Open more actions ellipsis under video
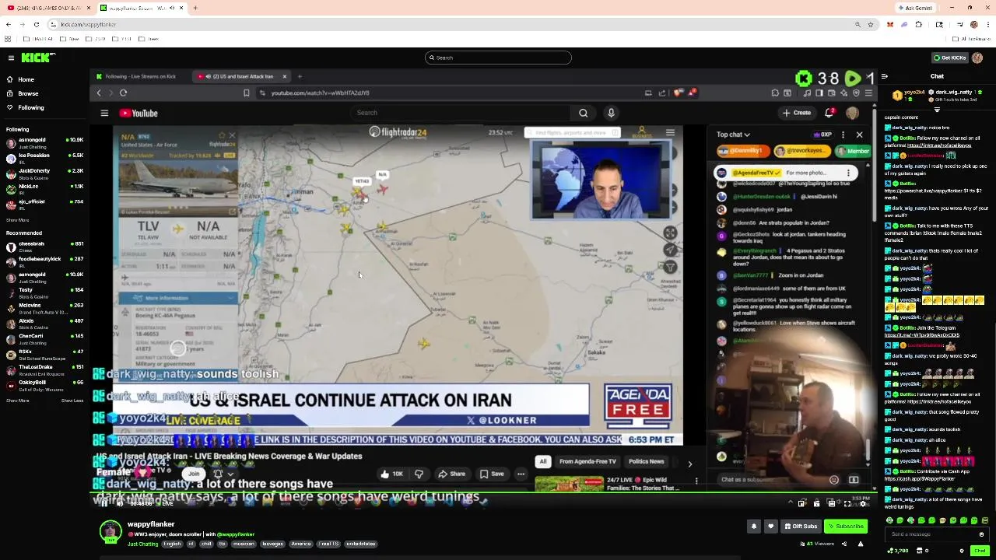The height and width of the screenshot is (560, 996). tap(521, 474)
